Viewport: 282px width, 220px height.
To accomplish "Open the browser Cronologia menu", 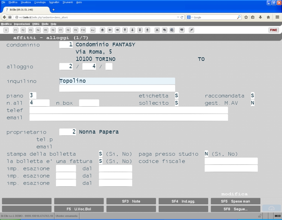I will (40, 2).
